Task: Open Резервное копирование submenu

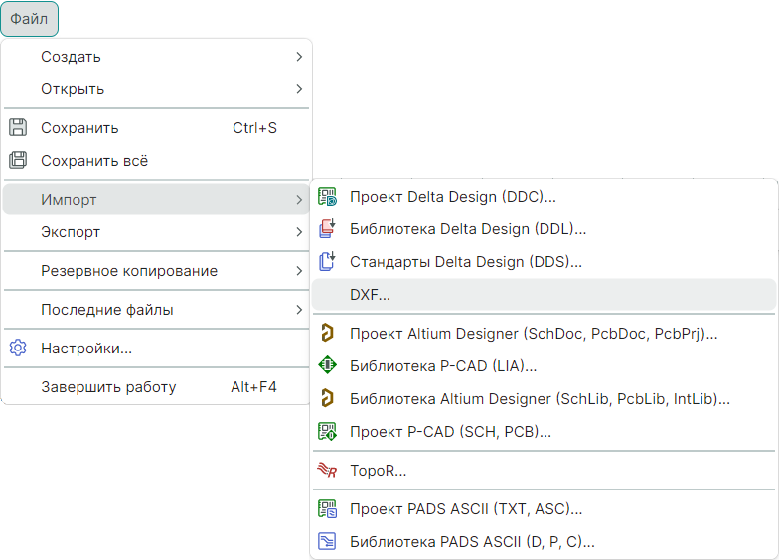Action: coord(129,271)
